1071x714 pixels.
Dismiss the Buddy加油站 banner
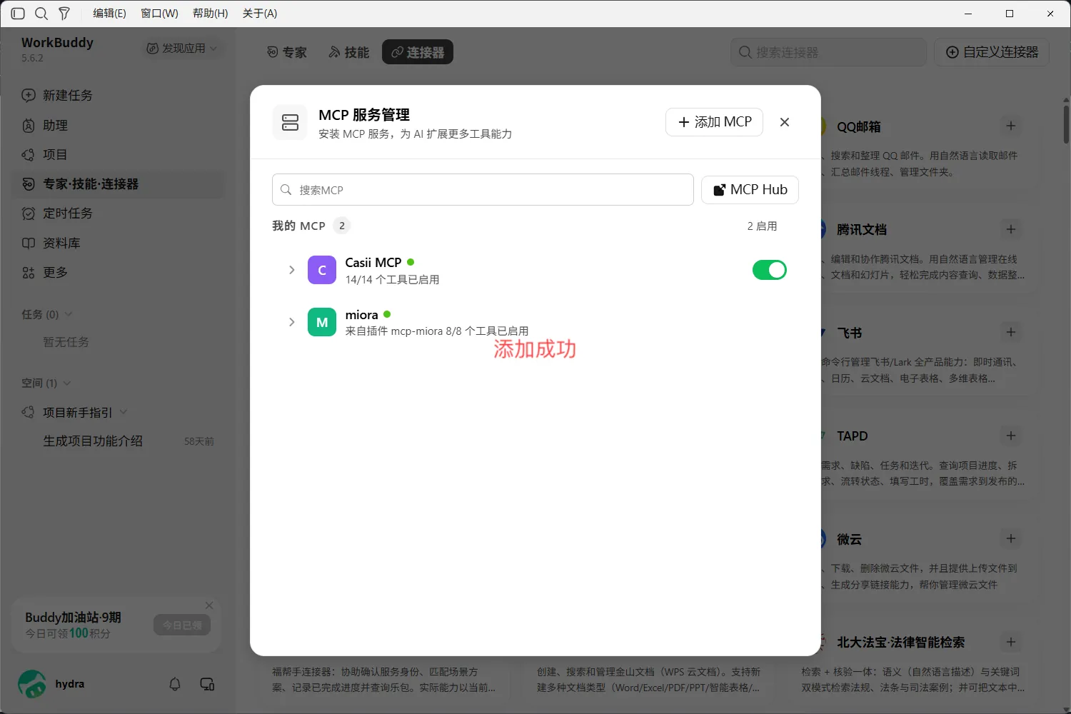point(209,605)
